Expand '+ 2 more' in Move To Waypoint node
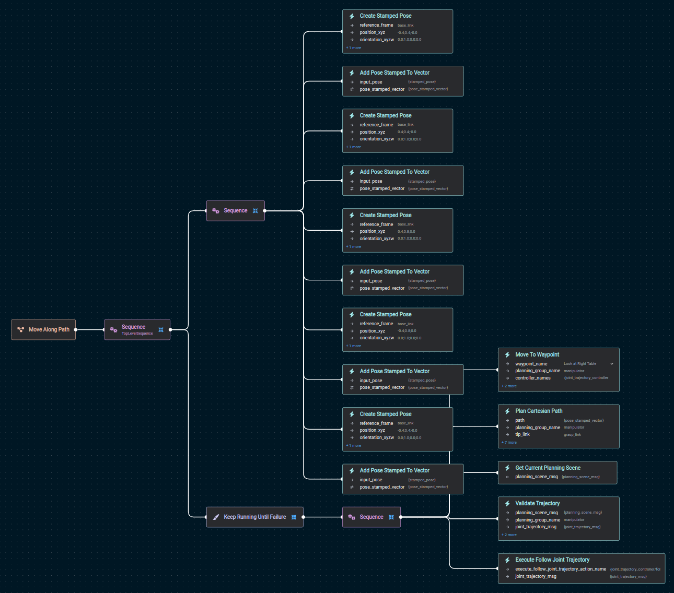The width and height of the screenshot is (674, 593). (509, 386)
